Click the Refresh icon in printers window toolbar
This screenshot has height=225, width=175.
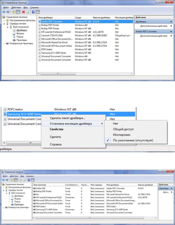(21, 180)
